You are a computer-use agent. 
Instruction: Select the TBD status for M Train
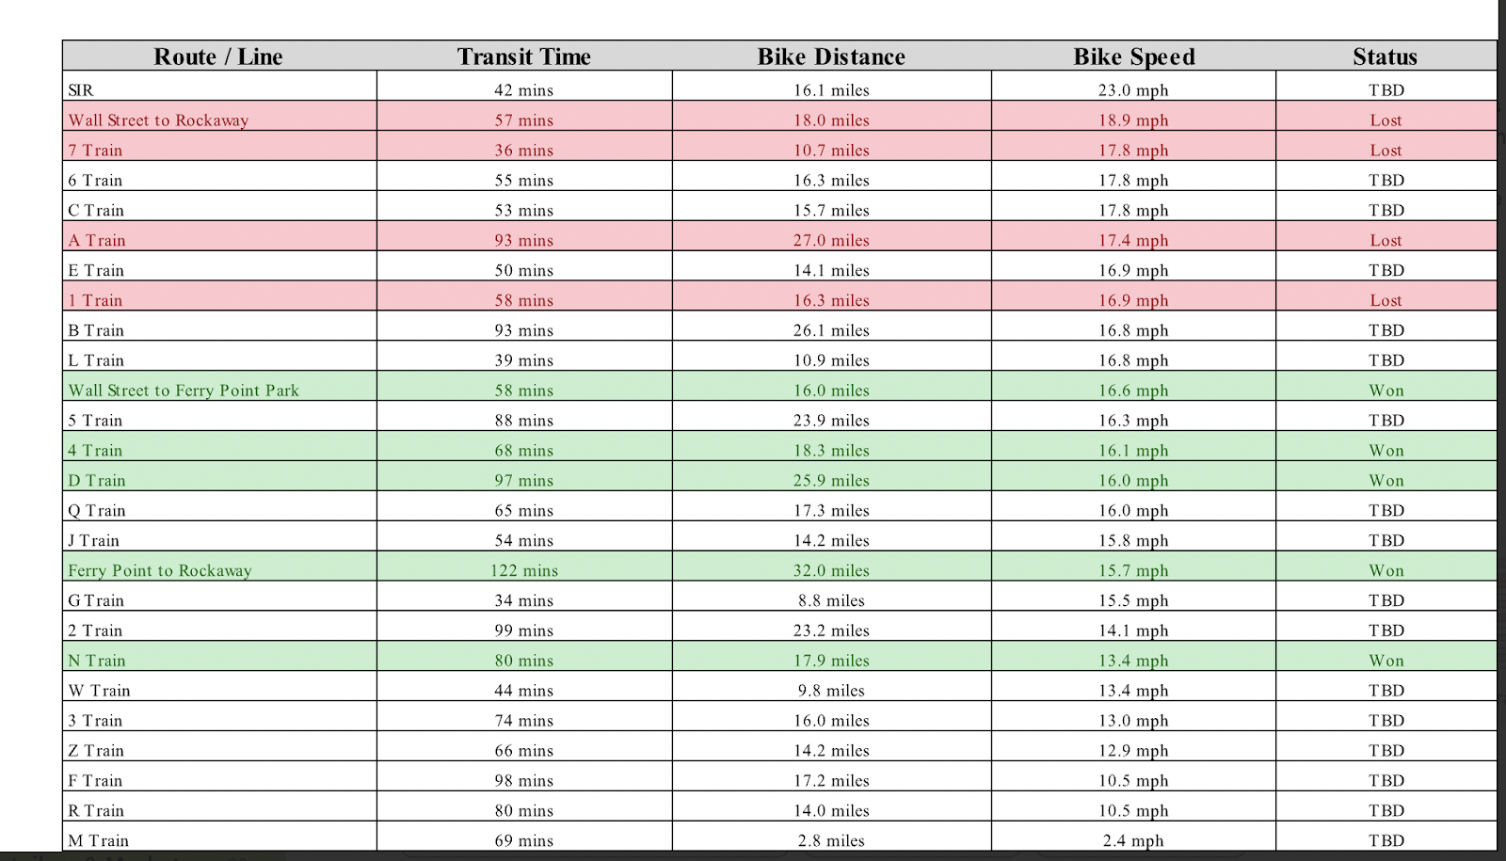pos(1386,840)
